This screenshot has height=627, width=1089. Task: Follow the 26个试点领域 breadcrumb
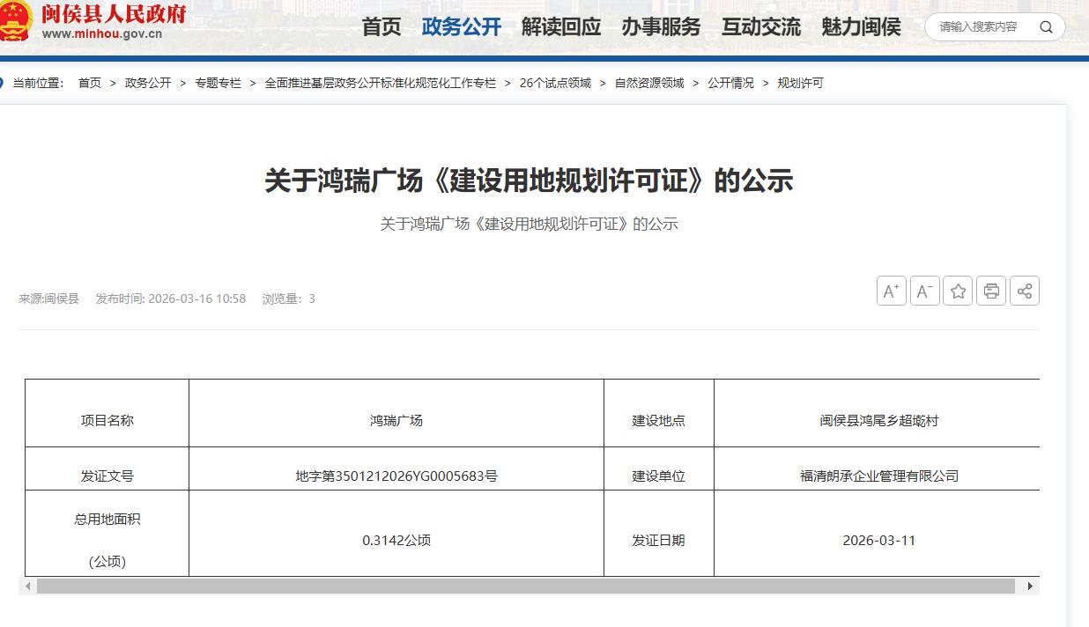[x=555, y=83]
